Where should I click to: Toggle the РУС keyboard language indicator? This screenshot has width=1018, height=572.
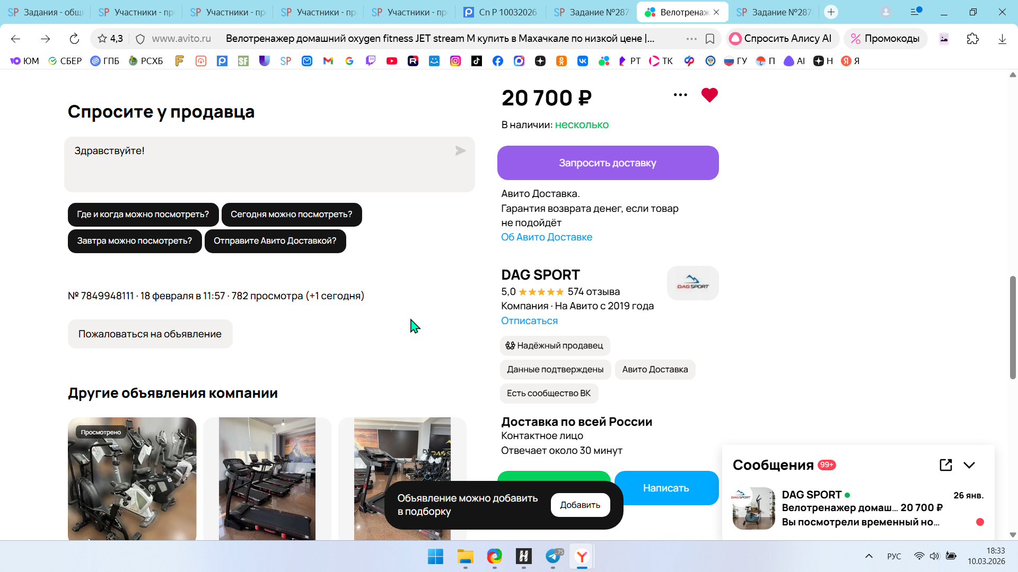pyautogui.click(x=894, y=556)
